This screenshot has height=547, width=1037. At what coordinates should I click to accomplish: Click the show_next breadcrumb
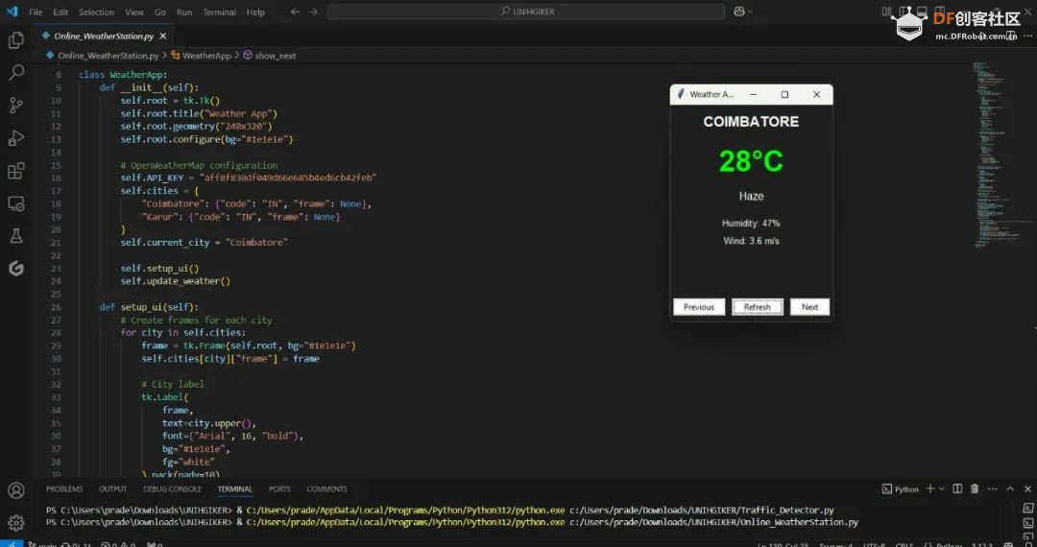click(x=276, y=56)
